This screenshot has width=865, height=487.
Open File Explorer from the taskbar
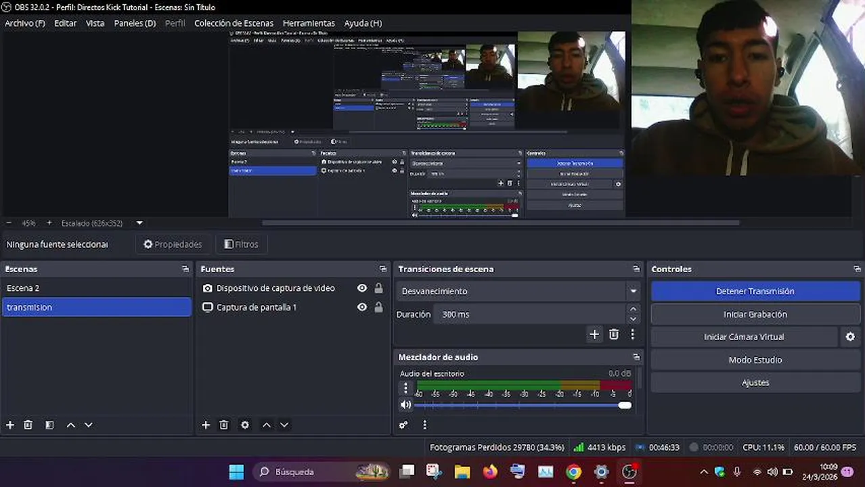coord(462,471)
